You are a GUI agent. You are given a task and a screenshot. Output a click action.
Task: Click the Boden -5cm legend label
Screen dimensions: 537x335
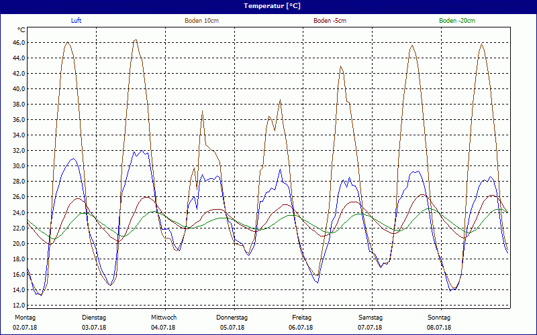click(330, 21)
